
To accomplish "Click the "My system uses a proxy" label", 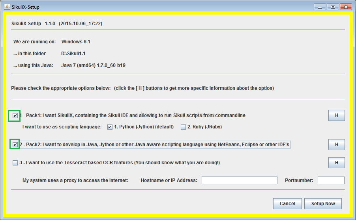I will [x=75, y=180].
